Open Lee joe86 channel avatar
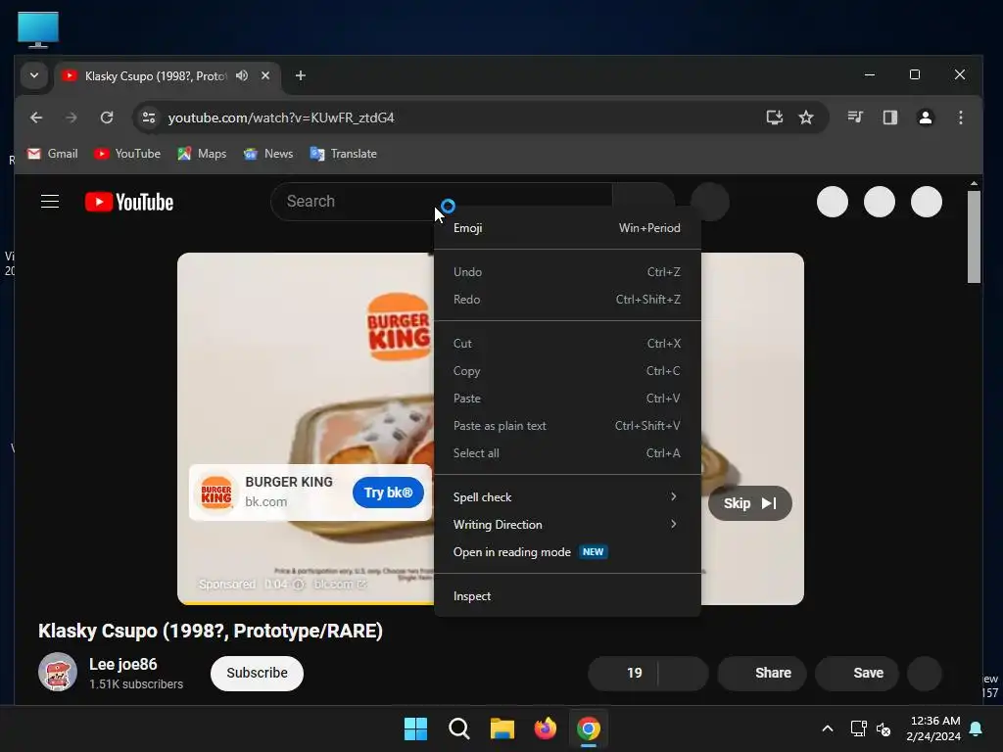 58,672
